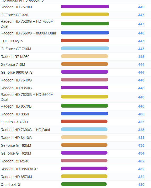
Task: Open the 438 benchmark score
Action: 141,114
